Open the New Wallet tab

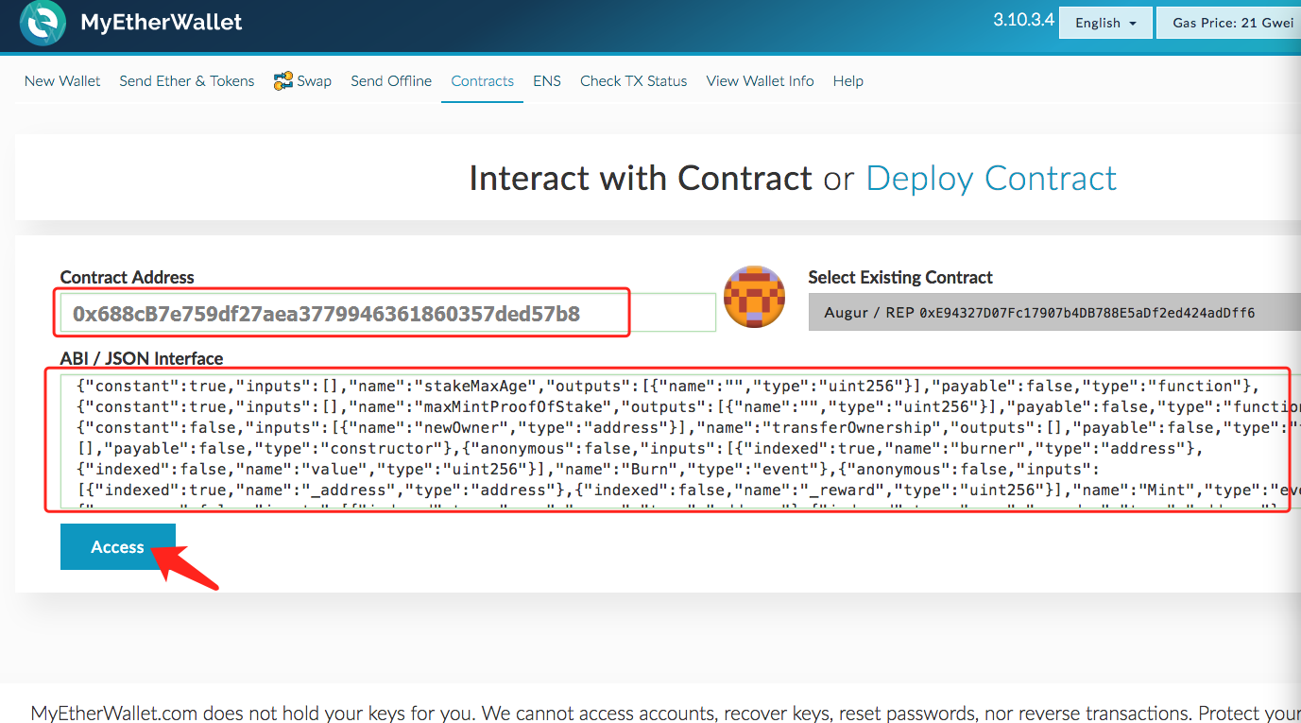[x=62, y=81]
